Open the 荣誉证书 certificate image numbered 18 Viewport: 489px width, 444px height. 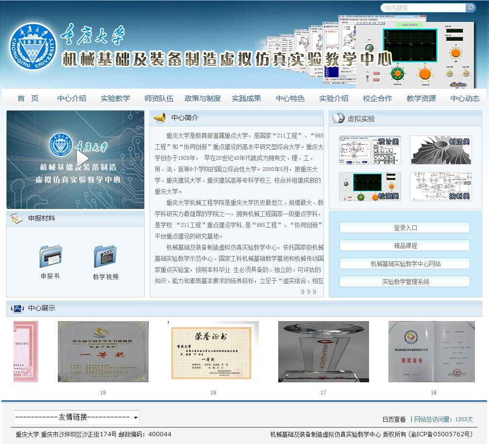pyautogui.click(x=213, y=351)
